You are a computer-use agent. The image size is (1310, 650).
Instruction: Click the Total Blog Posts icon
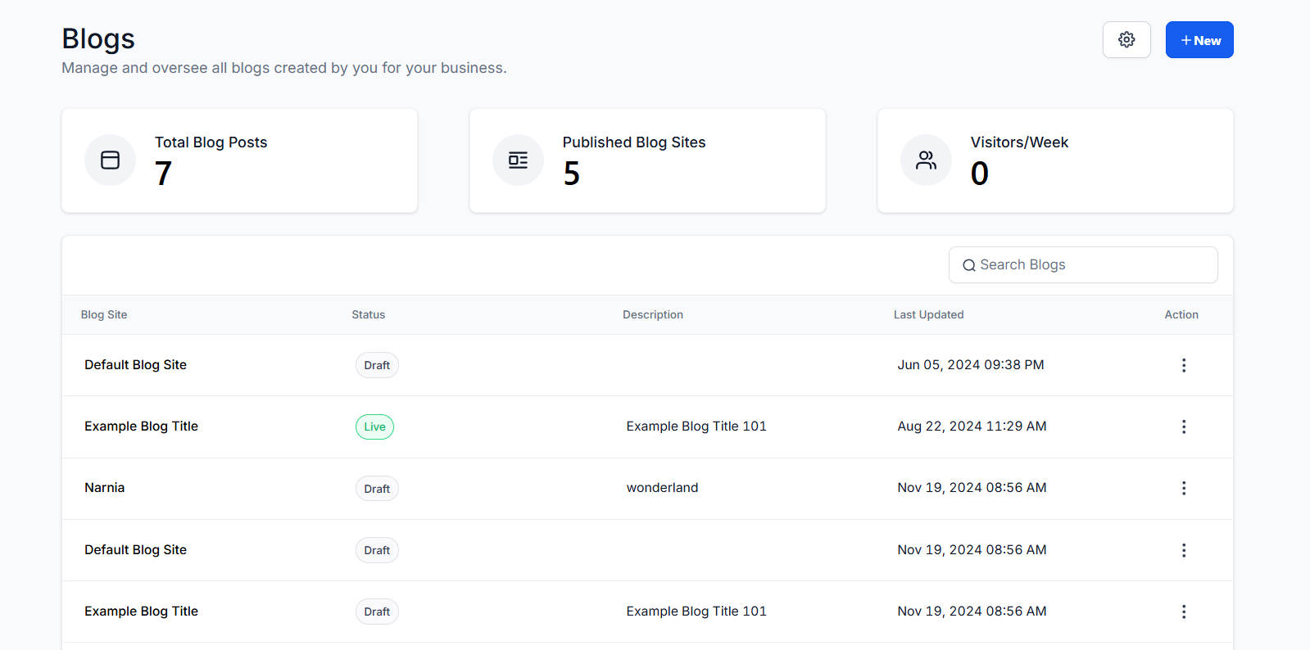pyautogui.click(x=110, y=160)
